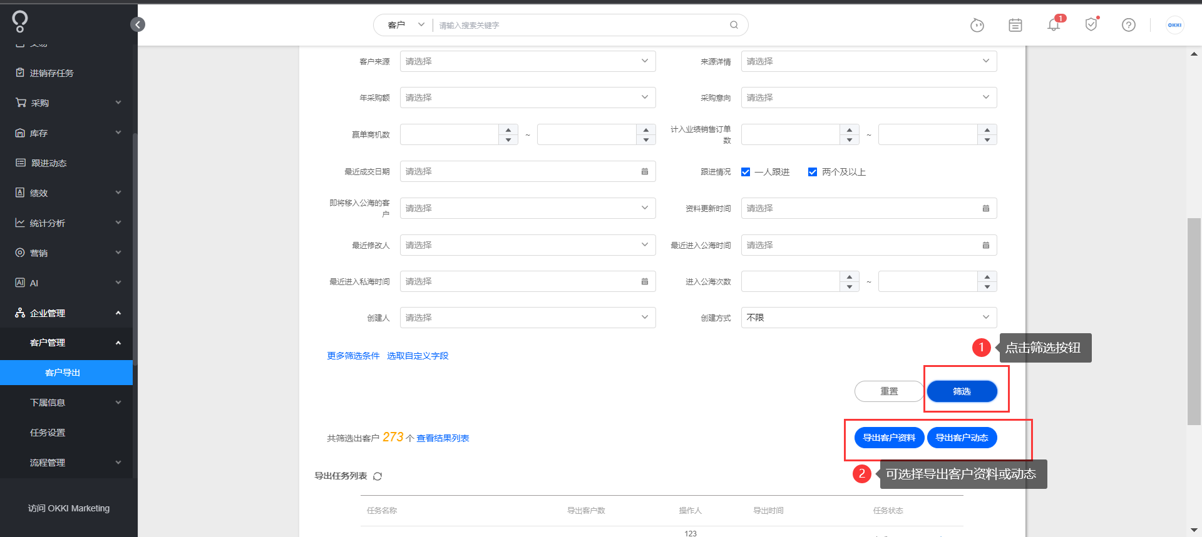
Task: Expand the 营销 sidebar menu
Action: 66,253
